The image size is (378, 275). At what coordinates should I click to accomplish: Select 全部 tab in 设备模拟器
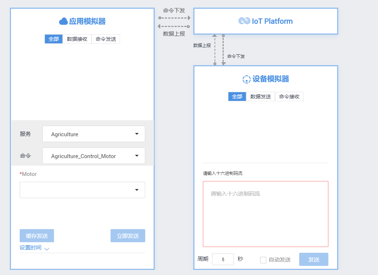(x=237, y=97)
